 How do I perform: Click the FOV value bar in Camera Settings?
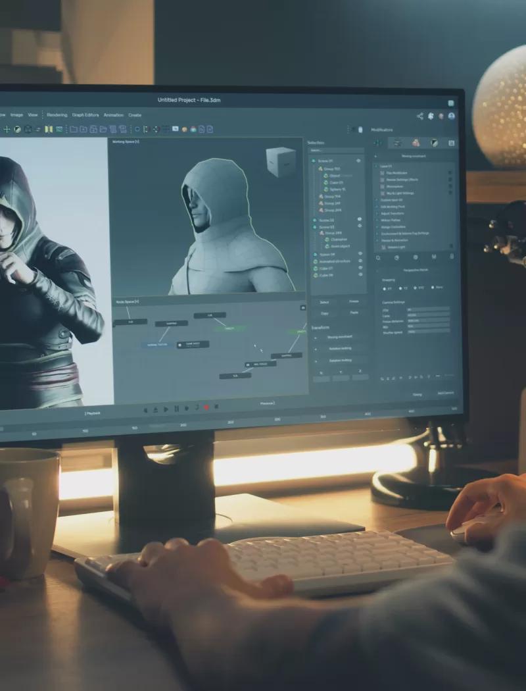[x=428, y=309]
